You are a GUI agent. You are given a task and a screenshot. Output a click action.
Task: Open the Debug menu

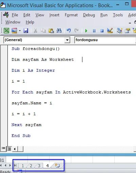pyautogui.click(x=89, y=15)
